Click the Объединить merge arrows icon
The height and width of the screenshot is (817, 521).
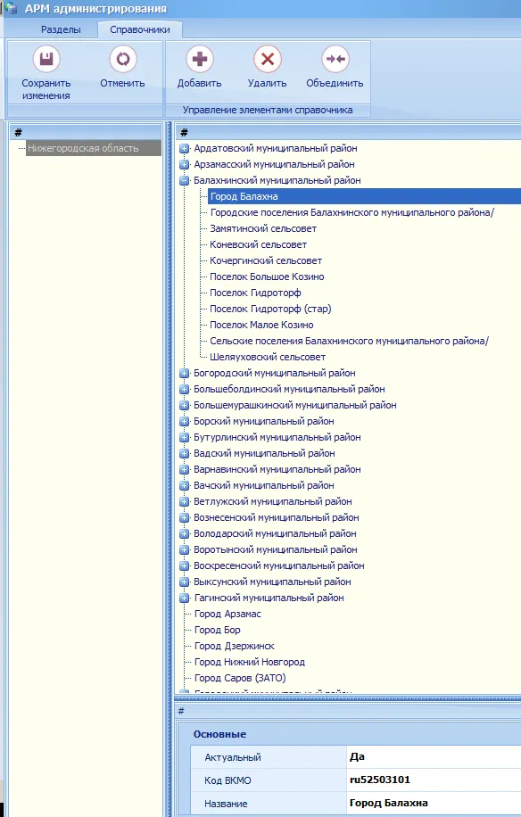(x=335, y=59)
